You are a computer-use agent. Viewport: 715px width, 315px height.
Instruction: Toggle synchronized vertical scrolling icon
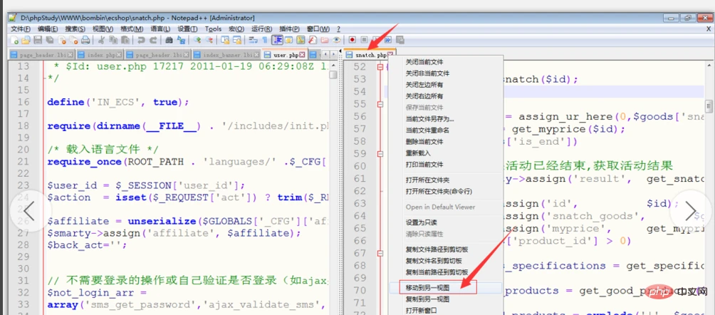point(225,40)
